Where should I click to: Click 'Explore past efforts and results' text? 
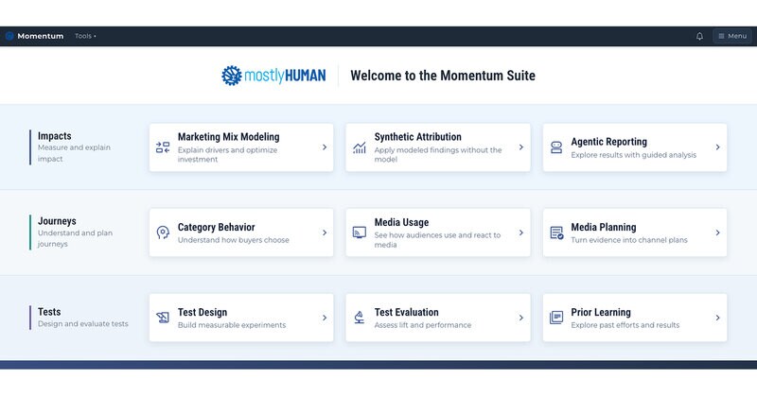pyautogui.click(x=625, y=325)
